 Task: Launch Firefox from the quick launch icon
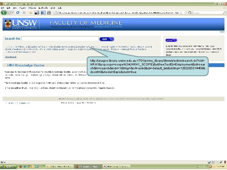pos(21,167)
